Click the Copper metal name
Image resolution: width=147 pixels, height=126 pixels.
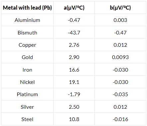coord(27,45)
